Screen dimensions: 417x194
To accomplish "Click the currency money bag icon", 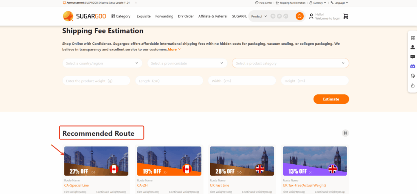I will 311,3.
